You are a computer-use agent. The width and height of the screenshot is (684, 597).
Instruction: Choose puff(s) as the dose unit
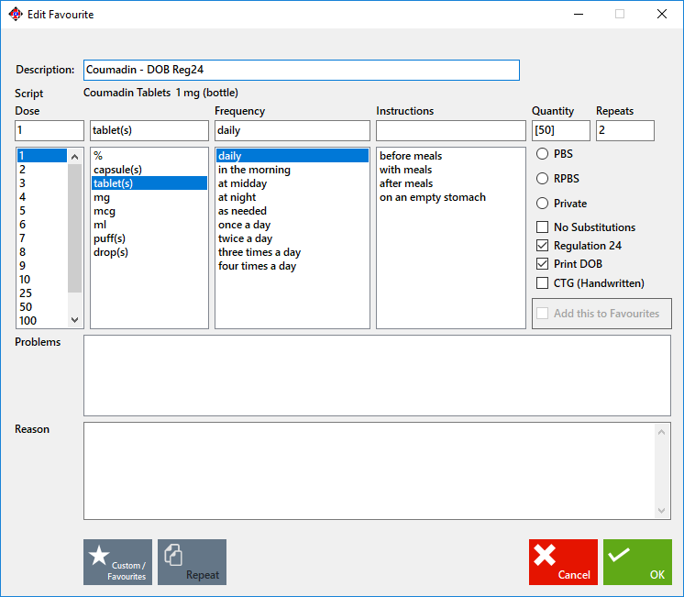[x=149, y=238]
